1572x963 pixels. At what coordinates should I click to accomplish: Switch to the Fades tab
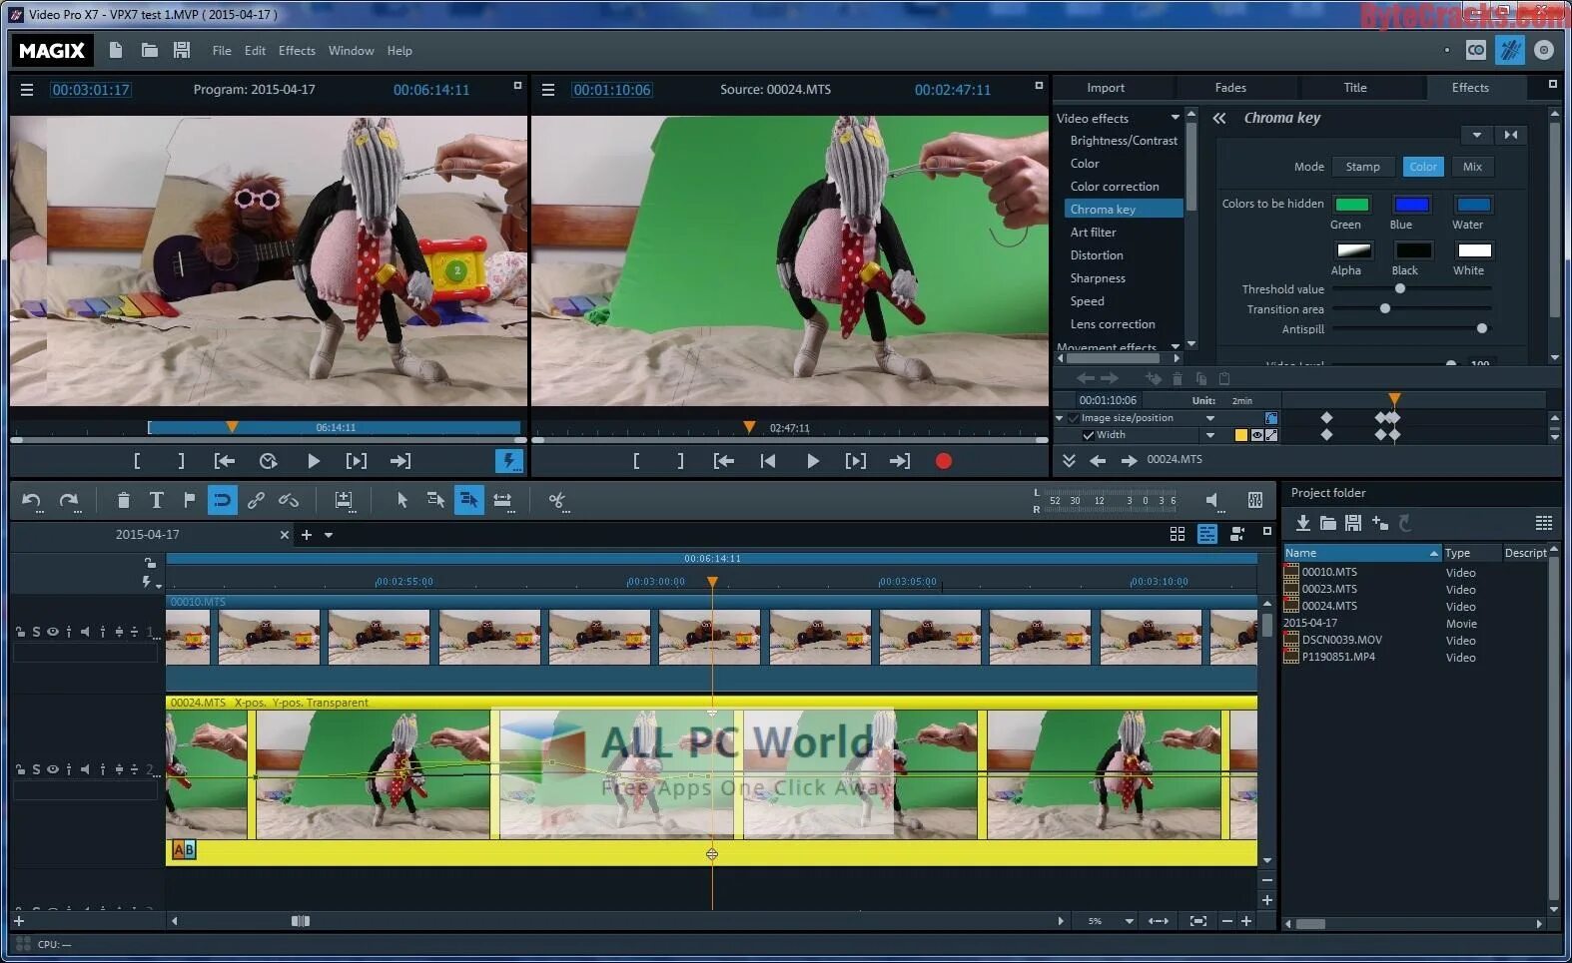point(1230,88)
